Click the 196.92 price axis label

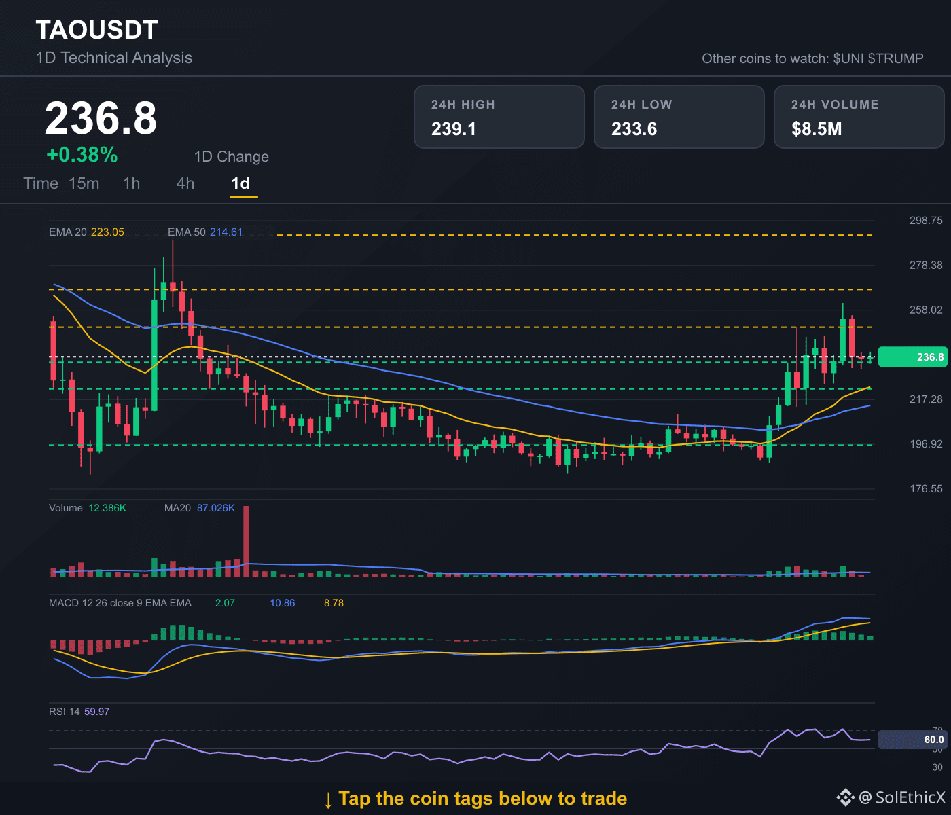[926, 443]
